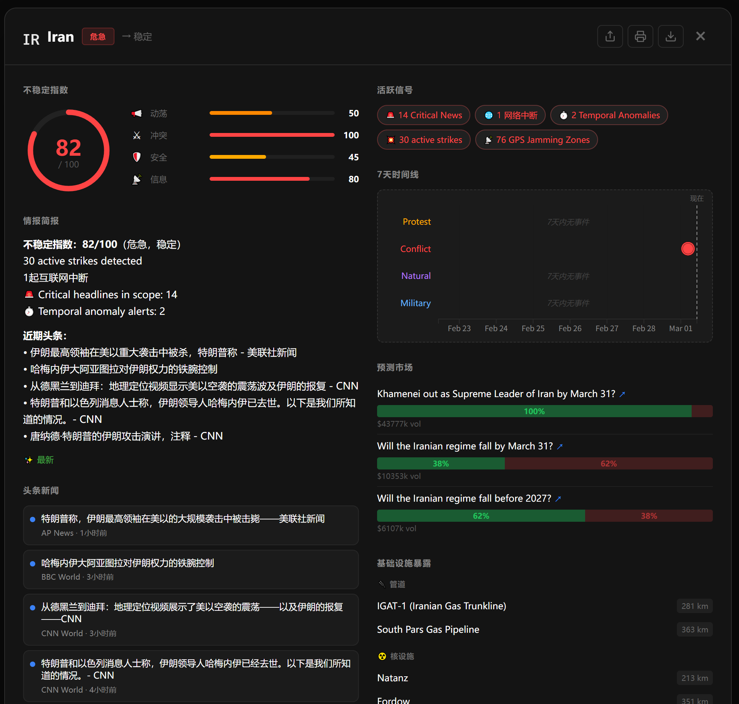The width and height of the screenshot is (739, 704).
Task: Click the 1 网络中断 signal badge
Action: (x=510, y=115)
